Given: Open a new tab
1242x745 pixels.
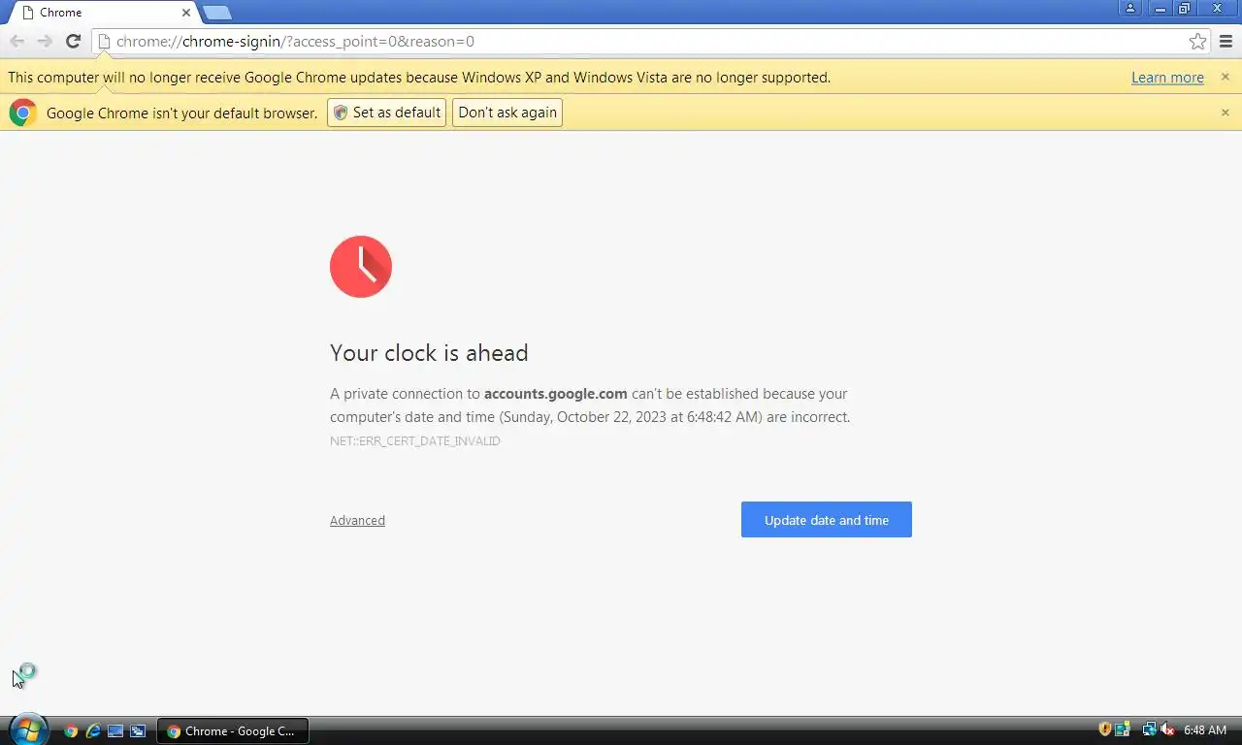Looking at the screenshot, I should 216,13.
